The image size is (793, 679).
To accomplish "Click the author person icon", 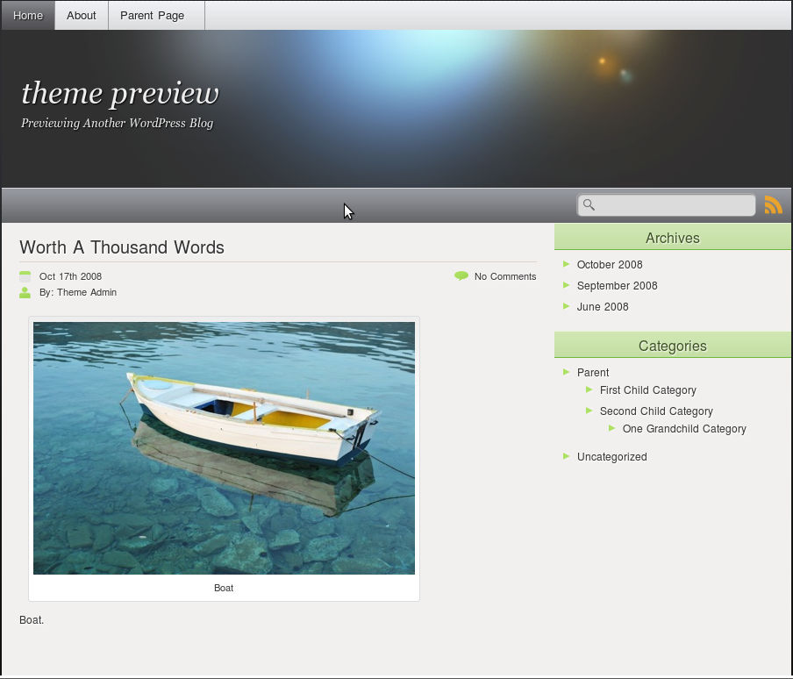I will [x=25, y=292].
